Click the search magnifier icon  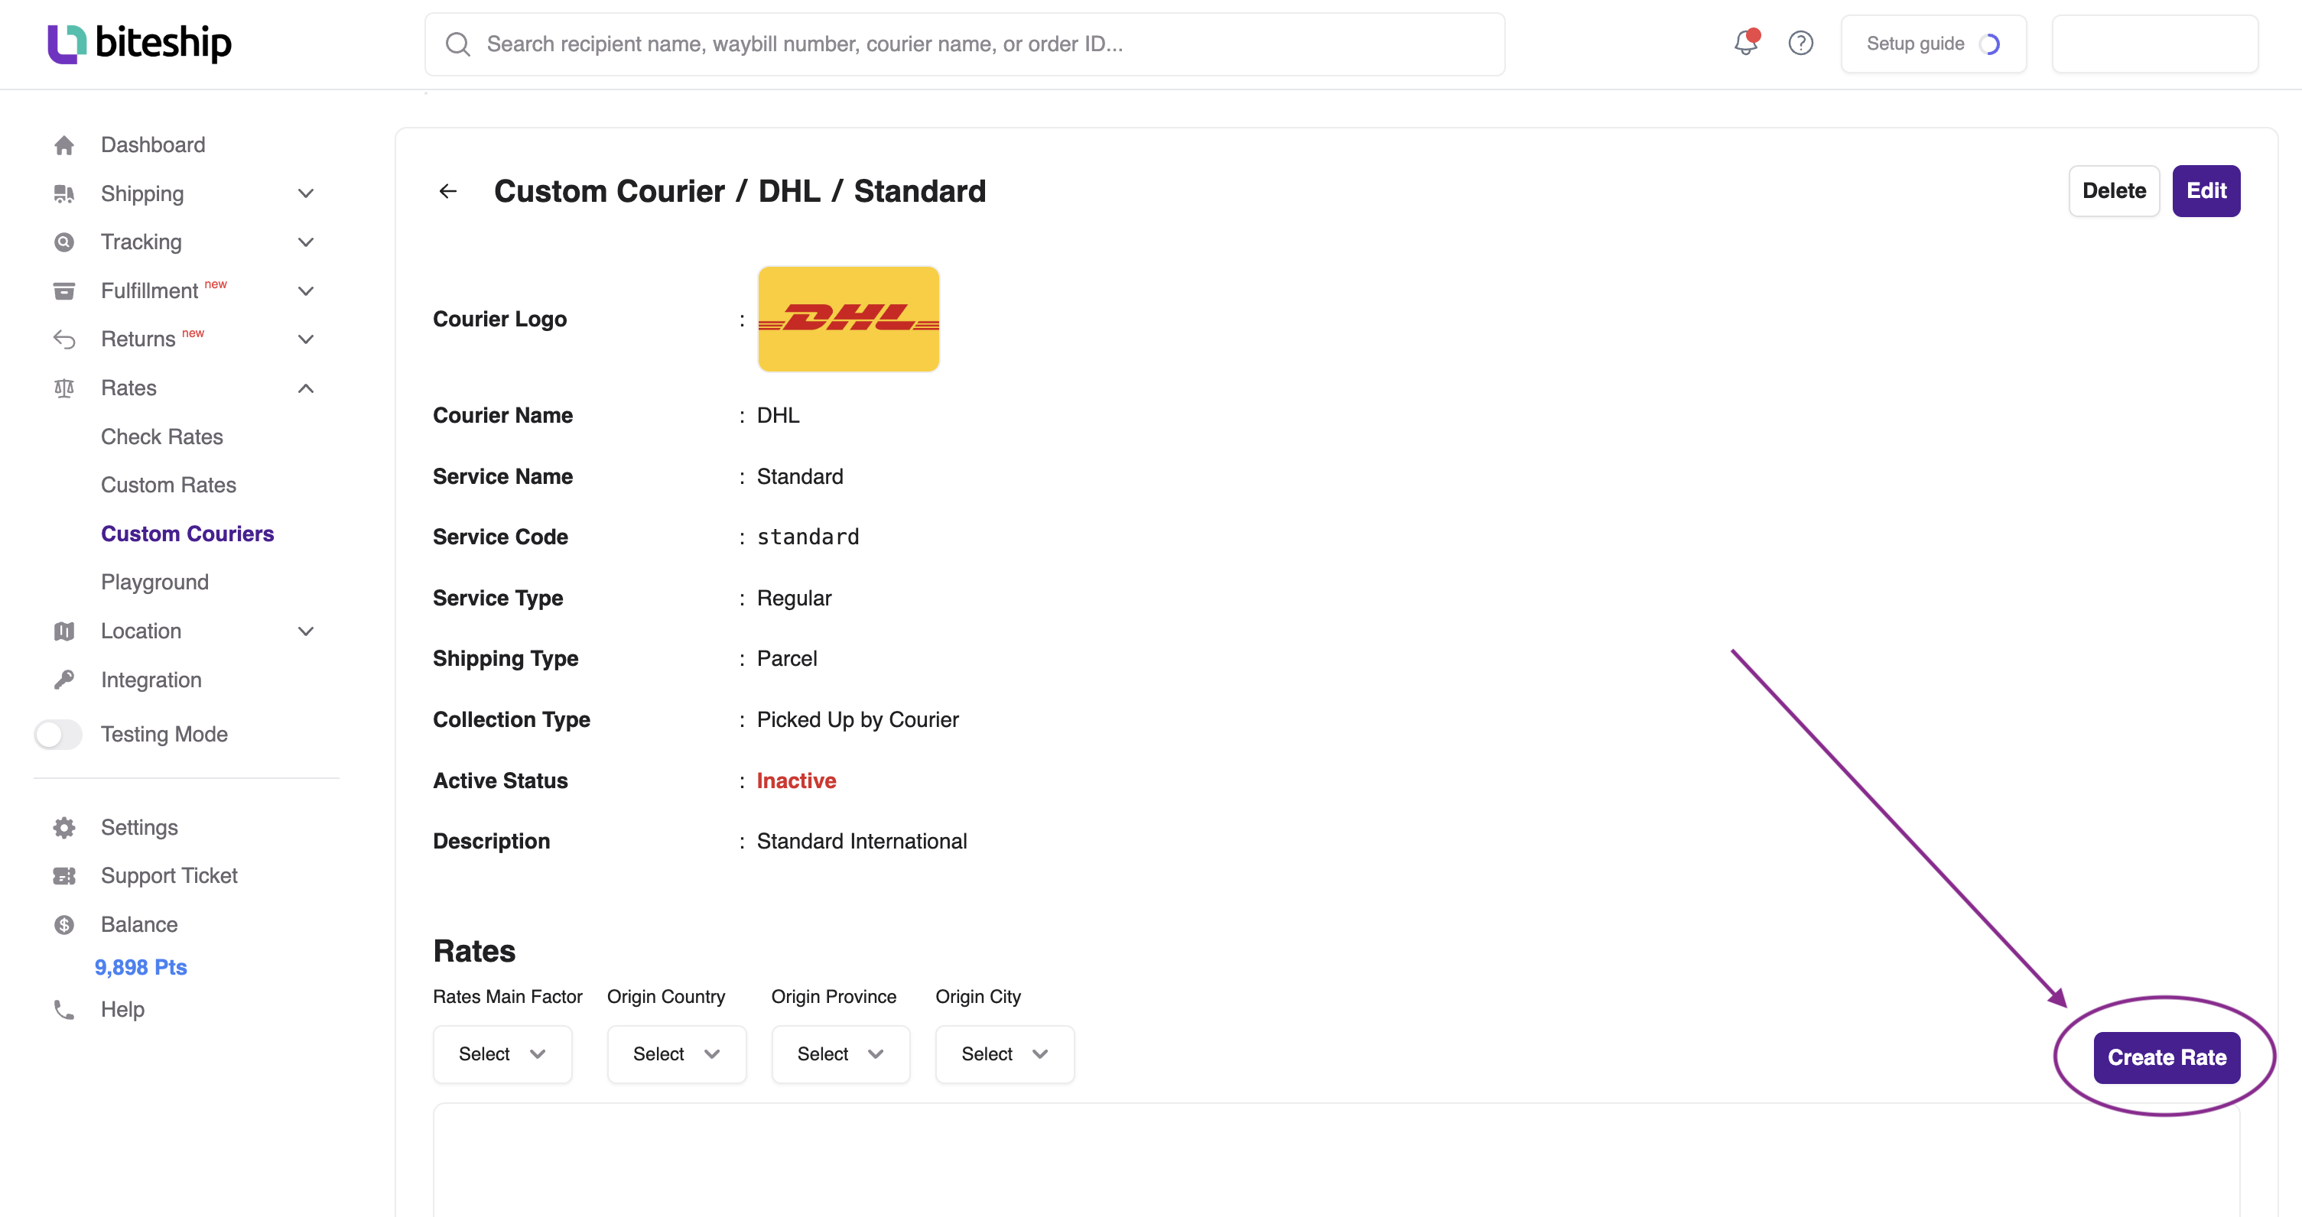[457, 44]
